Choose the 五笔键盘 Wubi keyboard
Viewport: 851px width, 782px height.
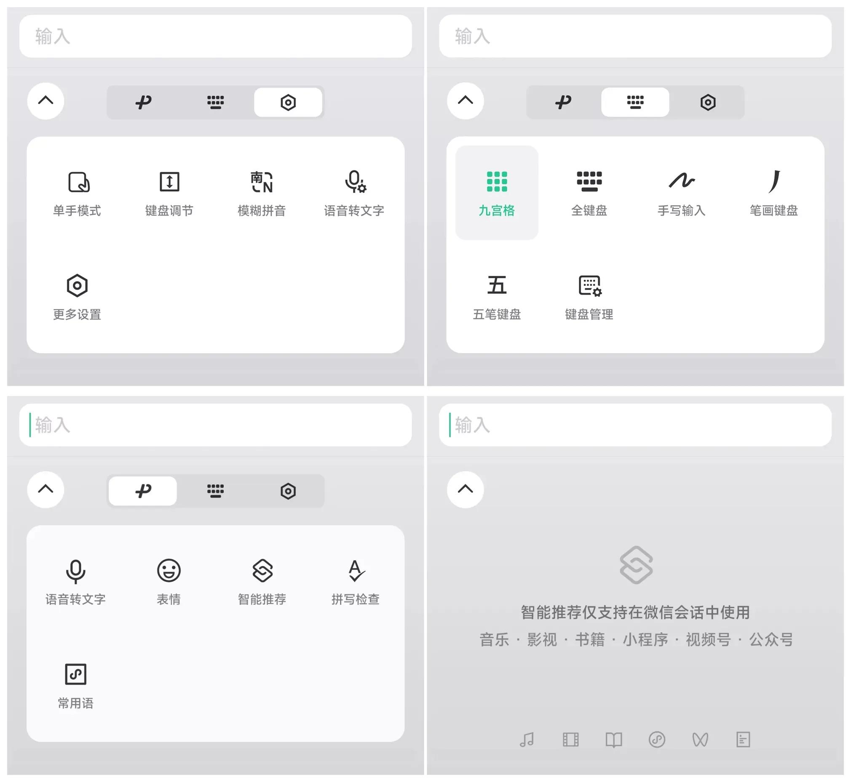pyautogui.click(x=496, y=297)
